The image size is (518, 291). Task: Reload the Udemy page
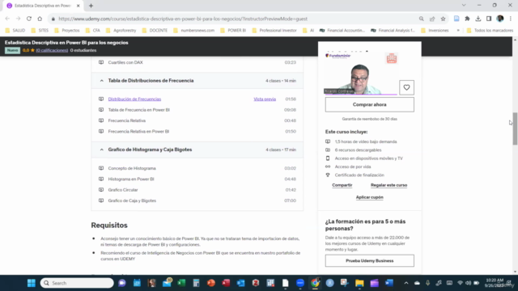(29, 19)
